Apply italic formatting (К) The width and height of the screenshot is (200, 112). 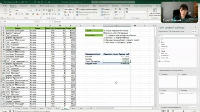(19, 14)
